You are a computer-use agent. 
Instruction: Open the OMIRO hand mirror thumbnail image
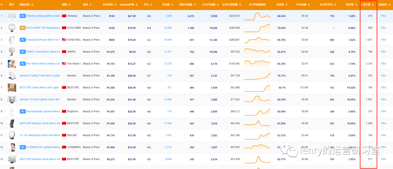(12, 51)
